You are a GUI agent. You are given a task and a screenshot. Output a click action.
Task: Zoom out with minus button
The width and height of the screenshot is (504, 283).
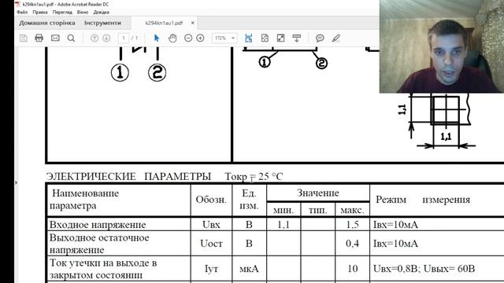[x=188, y=39]
